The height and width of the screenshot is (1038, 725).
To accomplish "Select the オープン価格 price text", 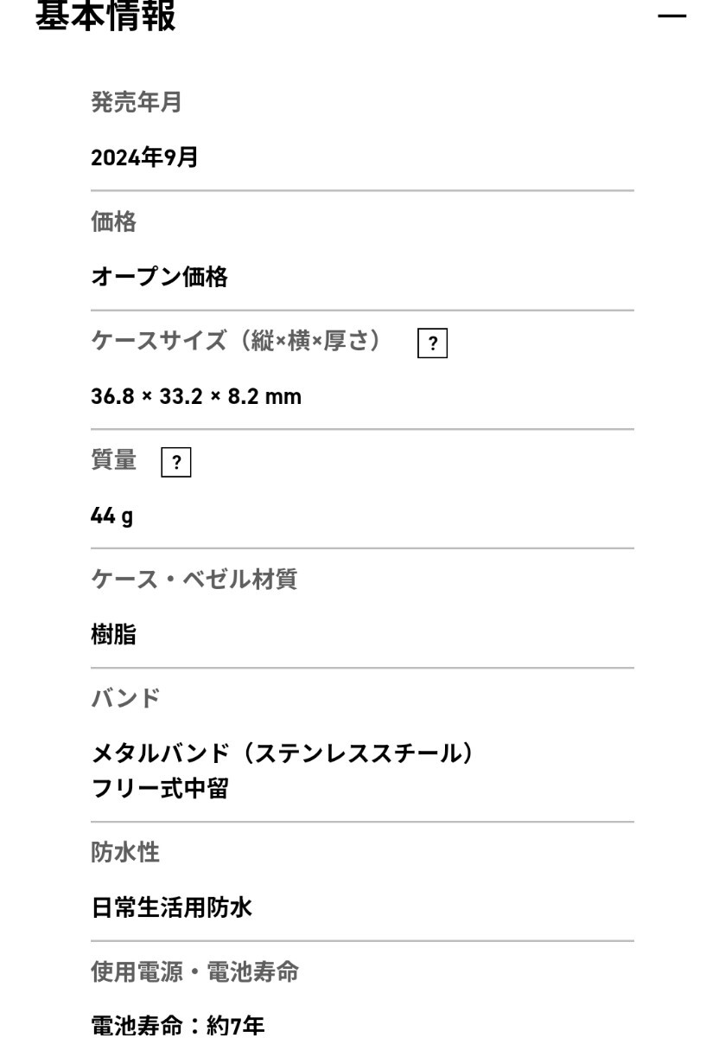I will 161,277.
